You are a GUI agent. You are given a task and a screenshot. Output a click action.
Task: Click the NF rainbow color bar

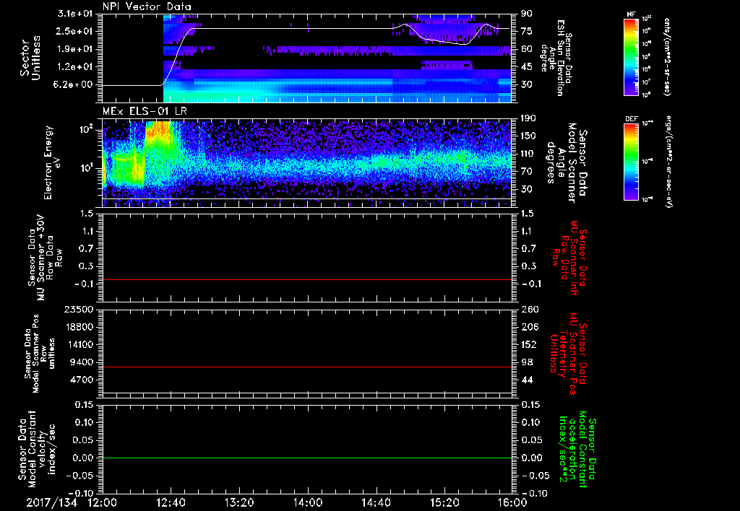[x=631, y=56]
